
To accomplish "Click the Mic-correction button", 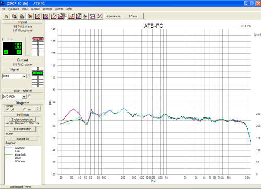I will (x=22, y=129).
